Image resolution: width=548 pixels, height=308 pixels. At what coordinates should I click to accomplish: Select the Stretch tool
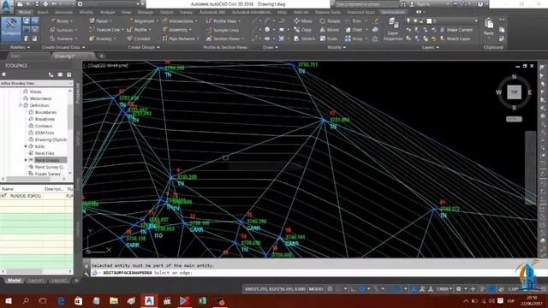(x=305, y=38)
